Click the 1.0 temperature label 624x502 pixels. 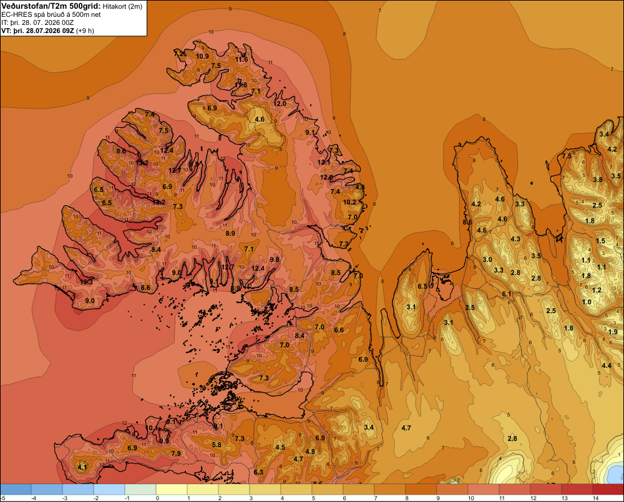pos(587,302)
